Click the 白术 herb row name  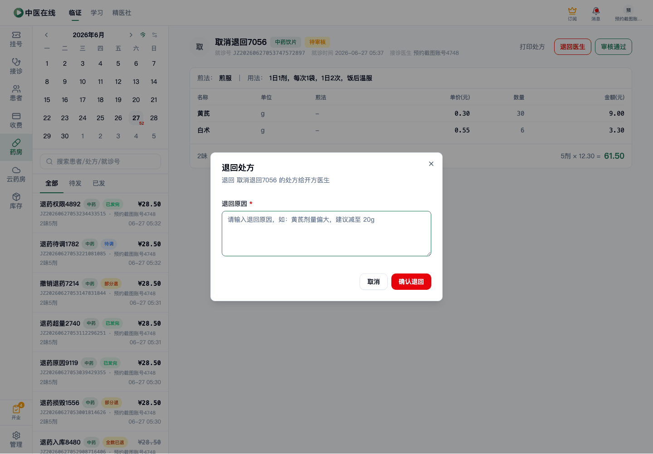204,130
